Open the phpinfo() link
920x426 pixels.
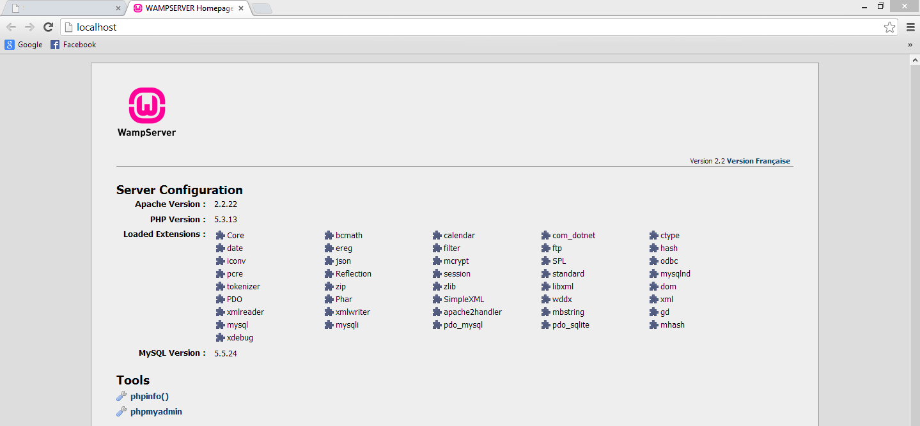click(149, 397)
